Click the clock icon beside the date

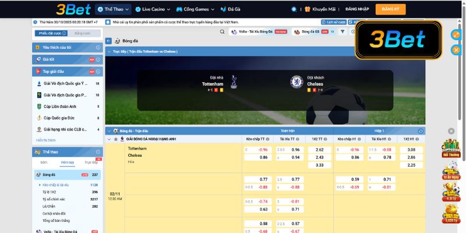point(36,22)
